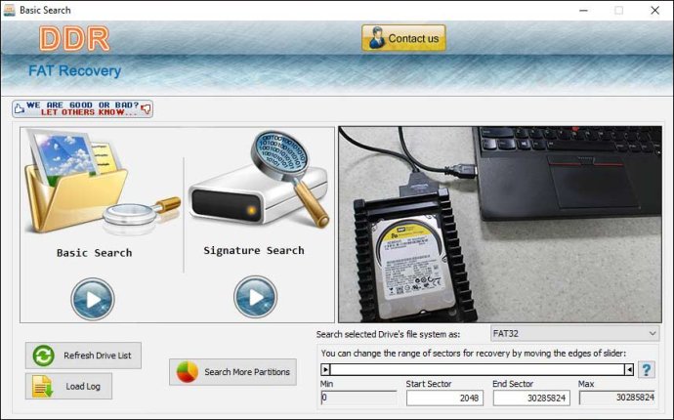The height and width of the screenshot is (420, 674).
Task: Click the app icon in title bar
Action: pos(9,10)
